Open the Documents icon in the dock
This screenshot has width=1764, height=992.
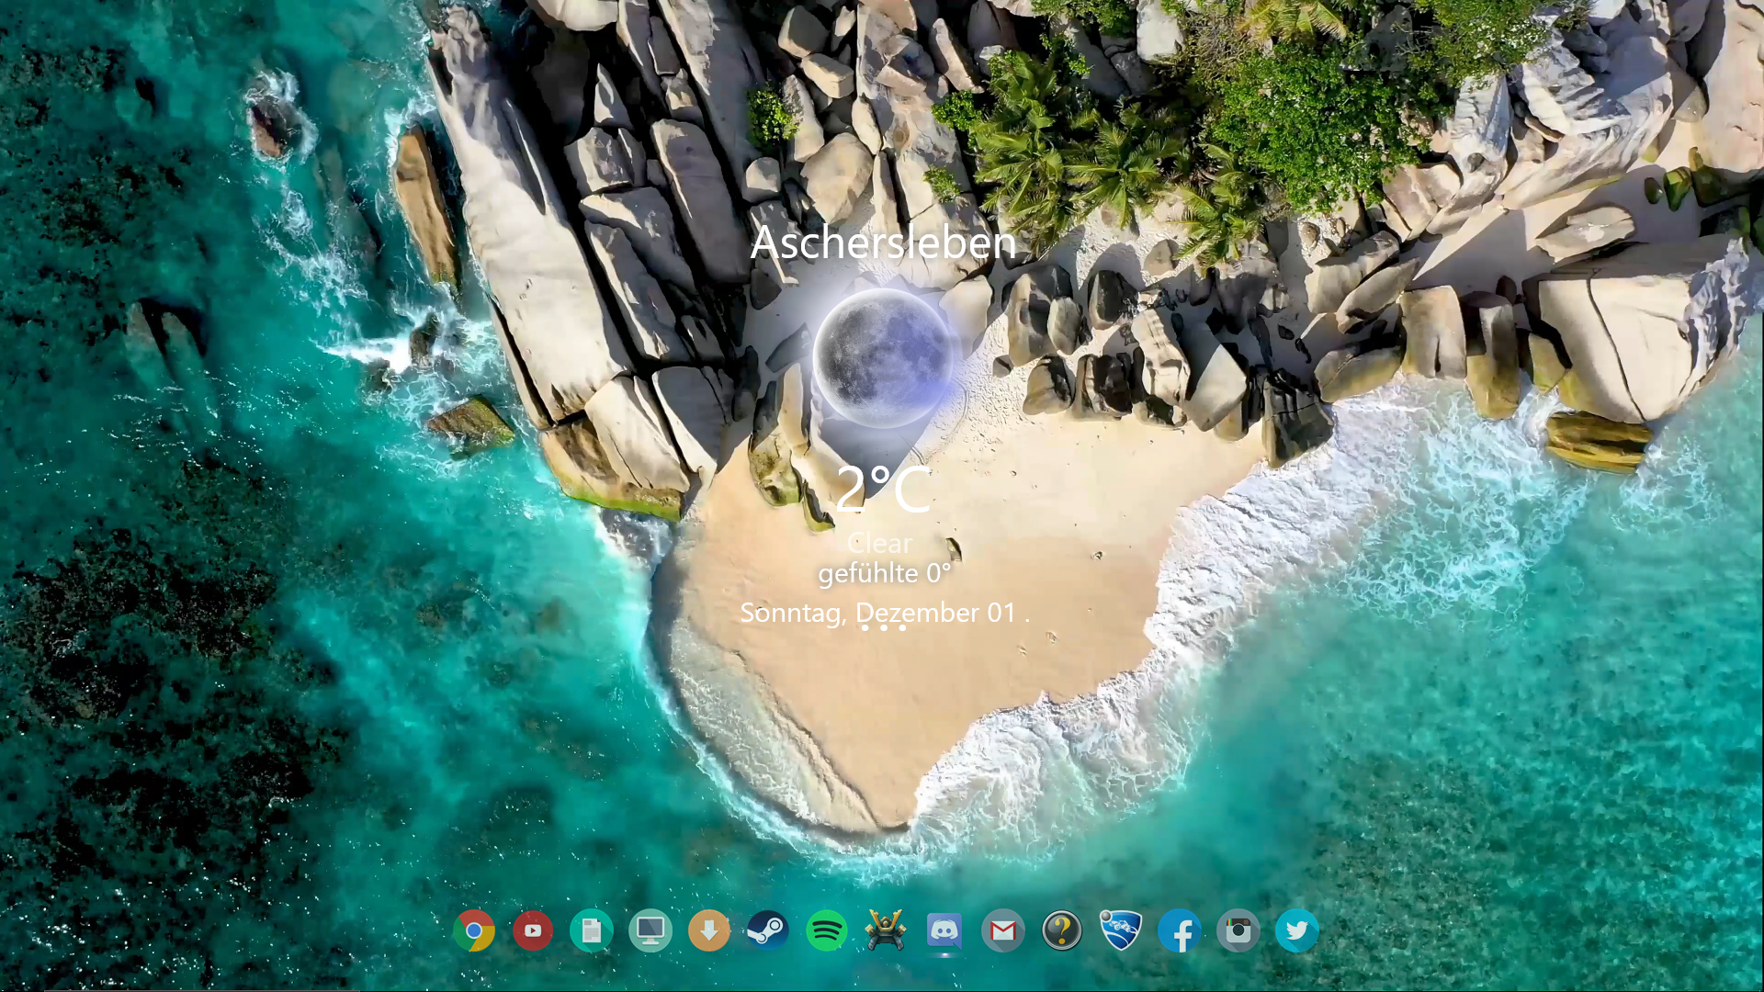click(x=592, y=931)
